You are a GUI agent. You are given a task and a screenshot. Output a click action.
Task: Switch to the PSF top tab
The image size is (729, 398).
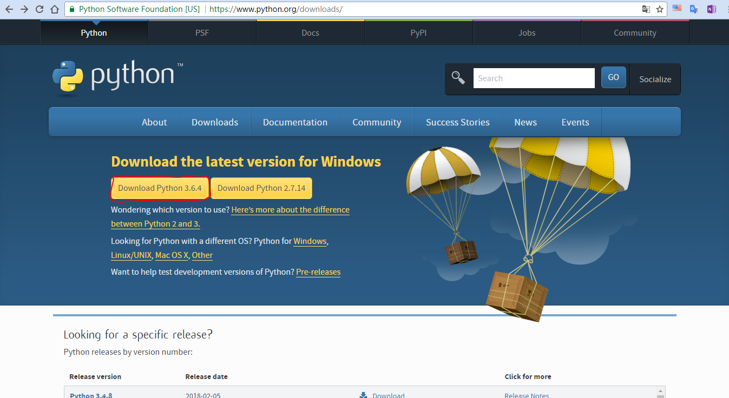202,32
